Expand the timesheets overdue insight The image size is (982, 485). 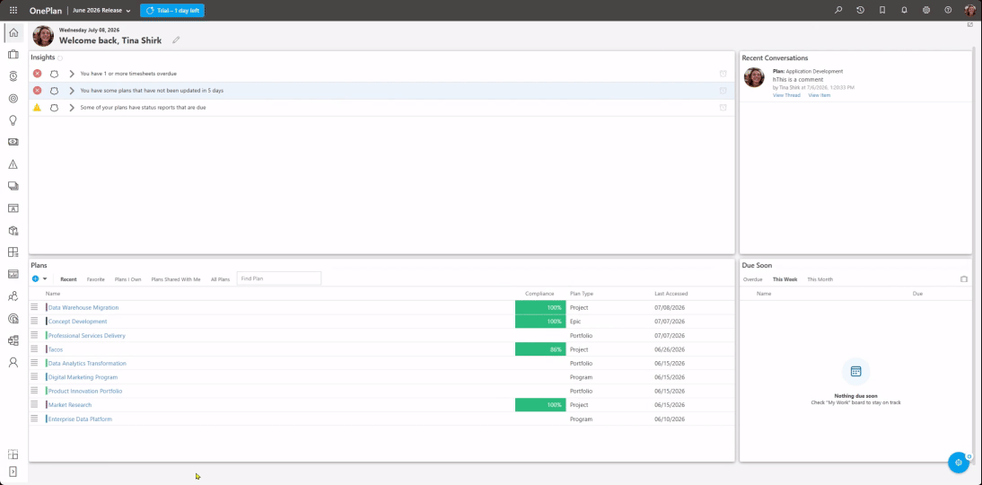coord(72,74)
